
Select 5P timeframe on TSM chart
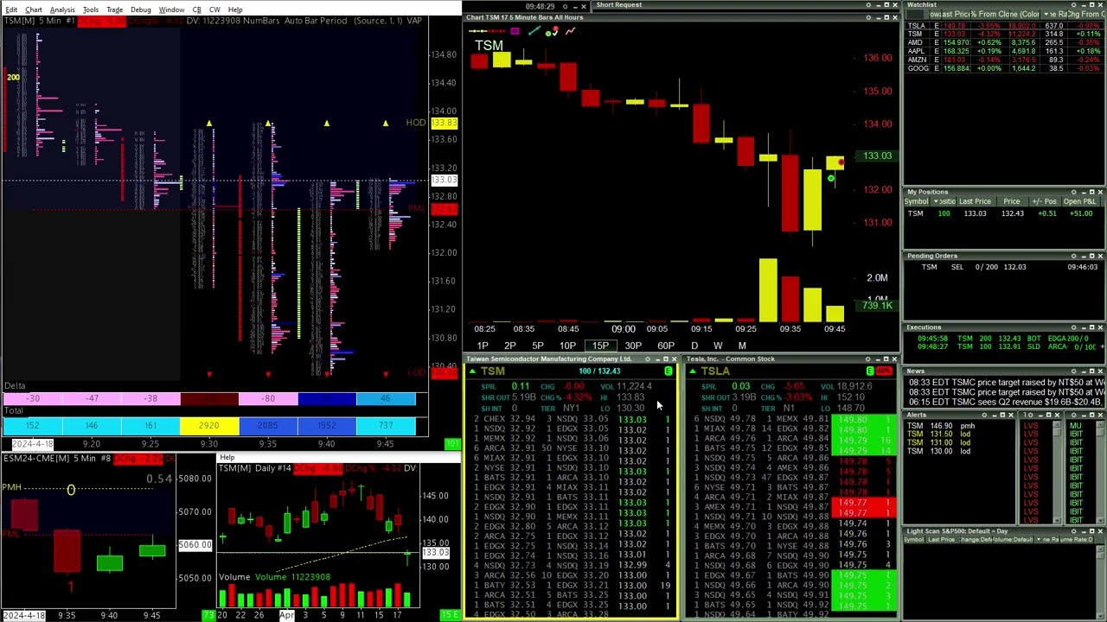click(x=537, y=346)
